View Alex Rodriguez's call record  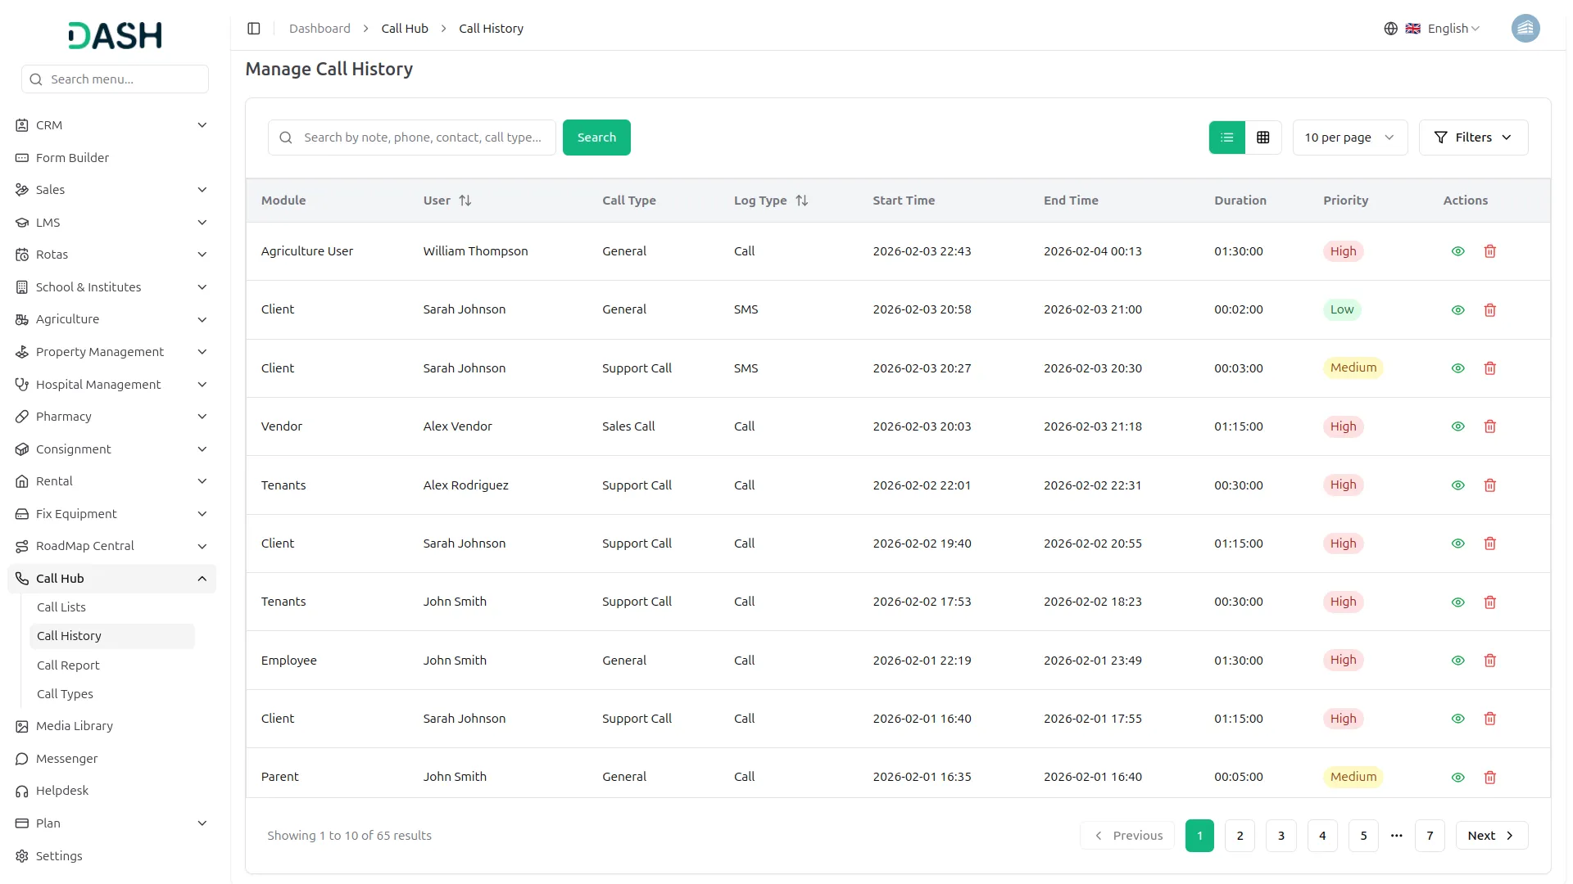click(x=1457, y=485)
